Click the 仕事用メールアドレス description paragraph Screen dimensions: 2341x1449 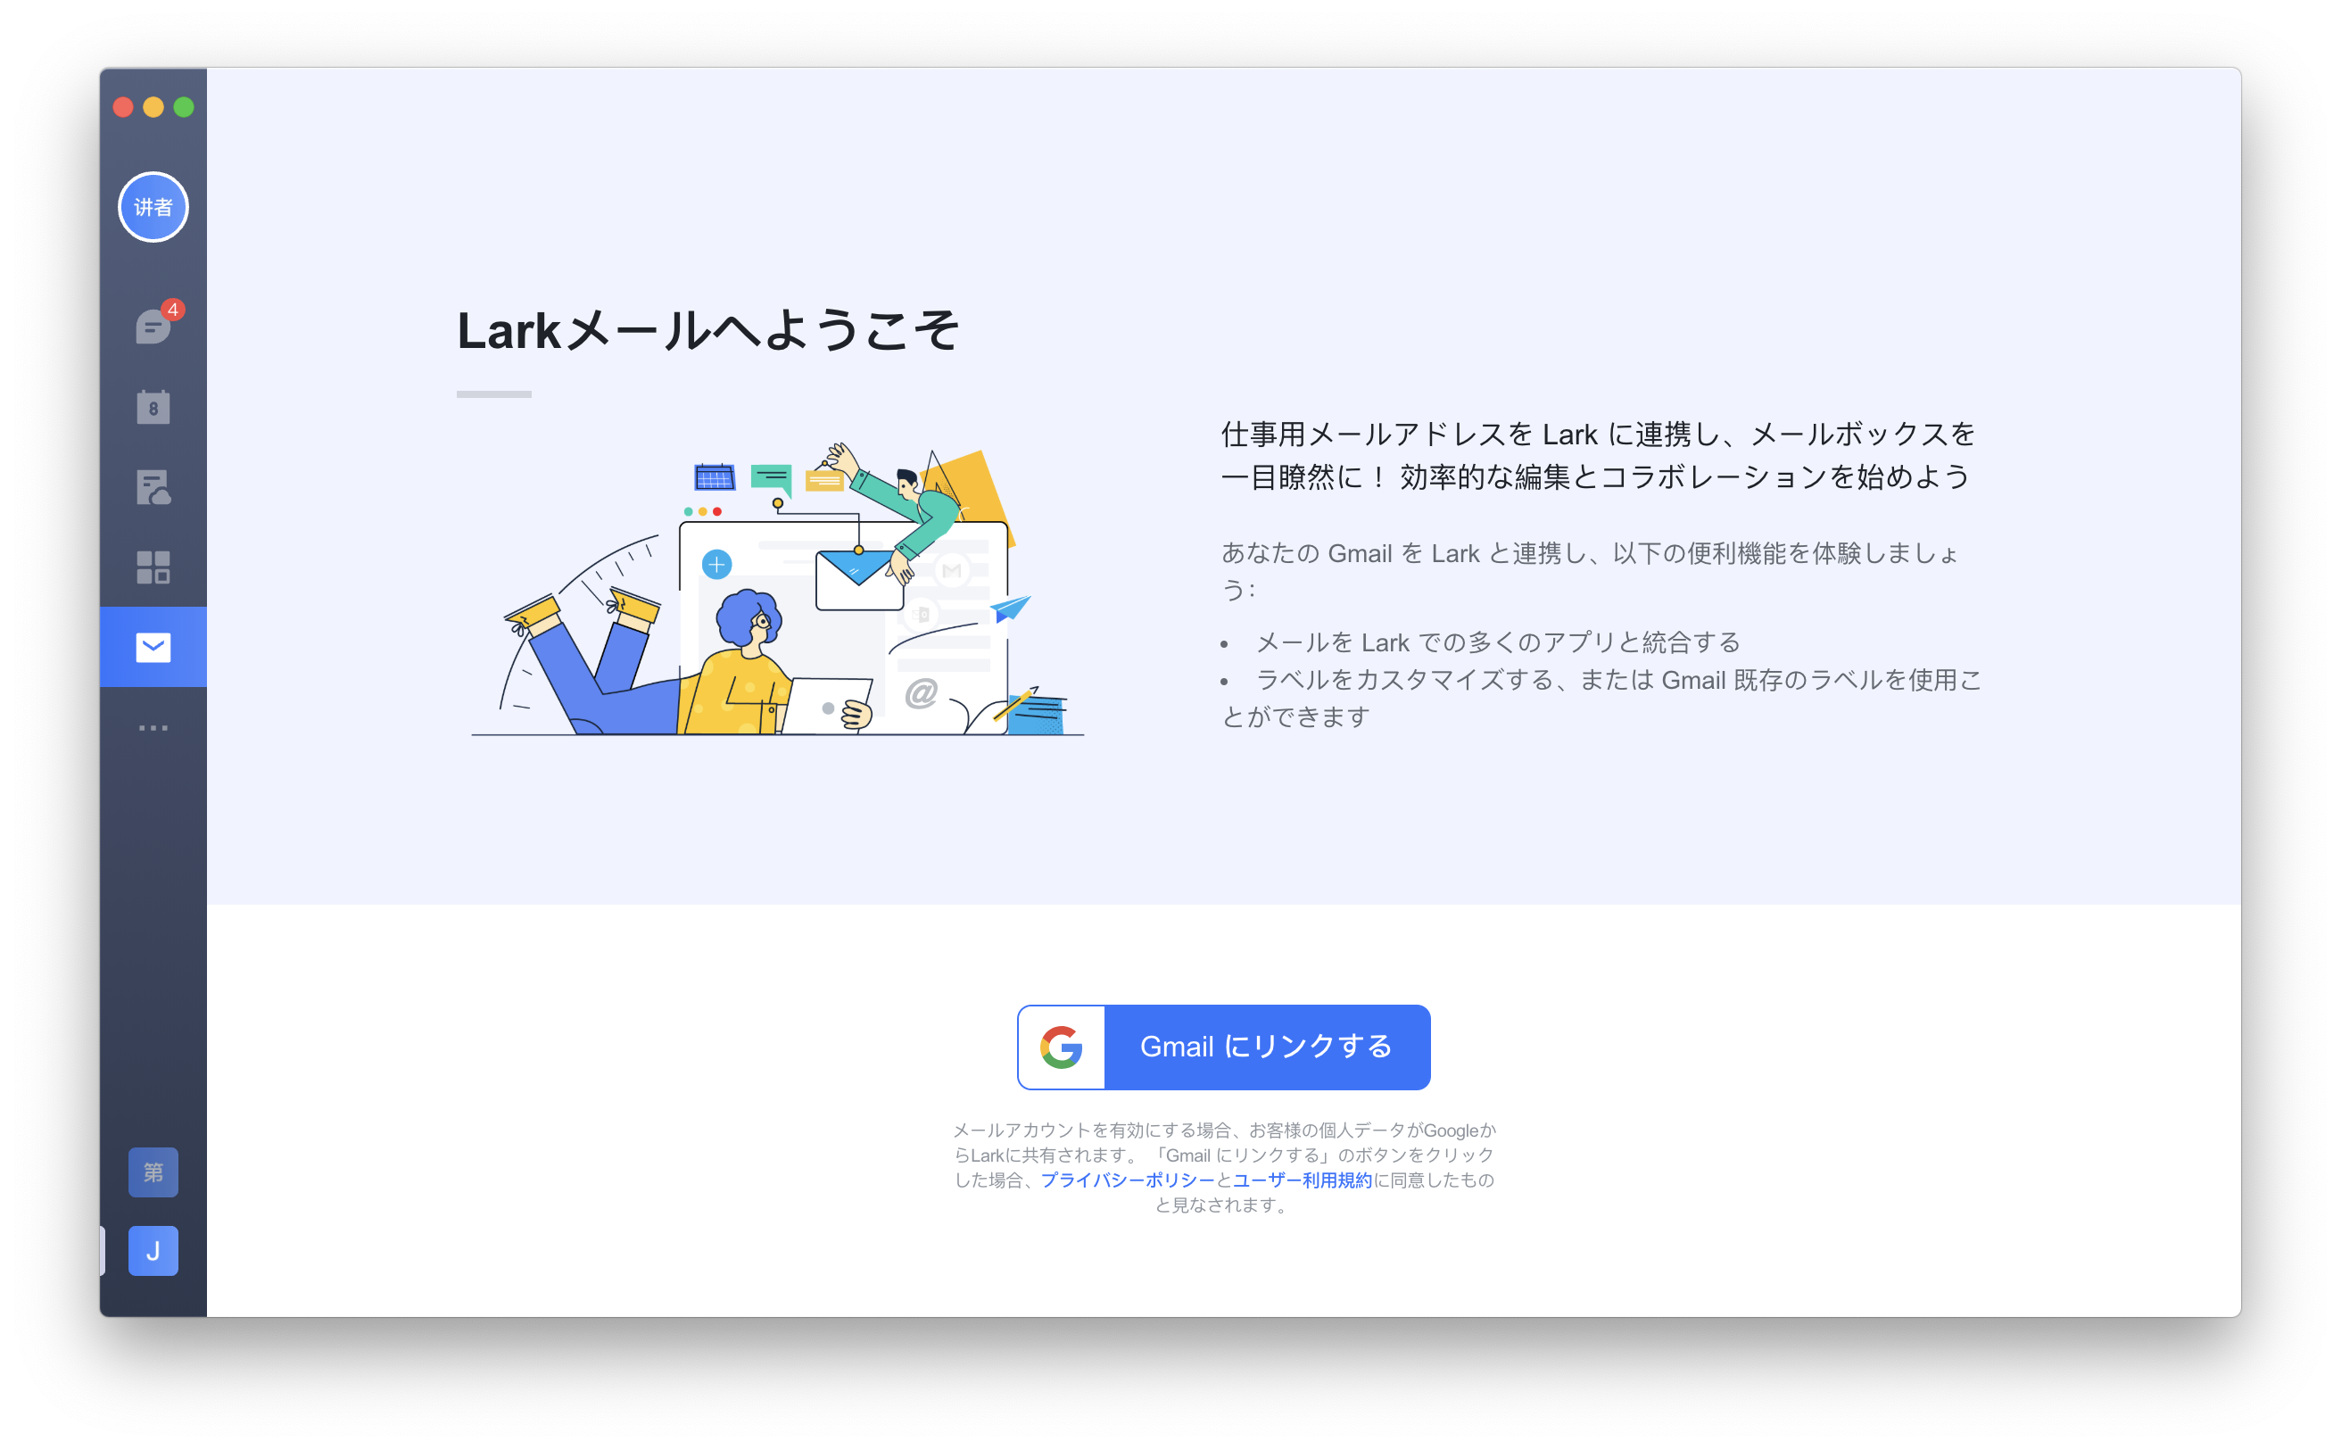click(1598, 454)
